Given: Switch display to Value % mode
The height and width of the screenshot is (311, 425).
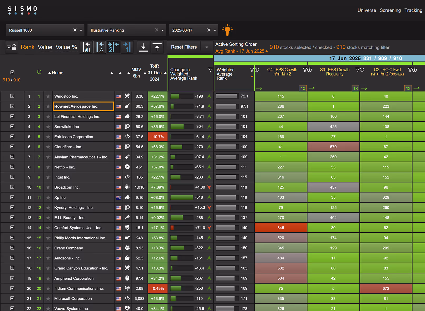Looking at the screenshot, I should [x=66, y=47].
